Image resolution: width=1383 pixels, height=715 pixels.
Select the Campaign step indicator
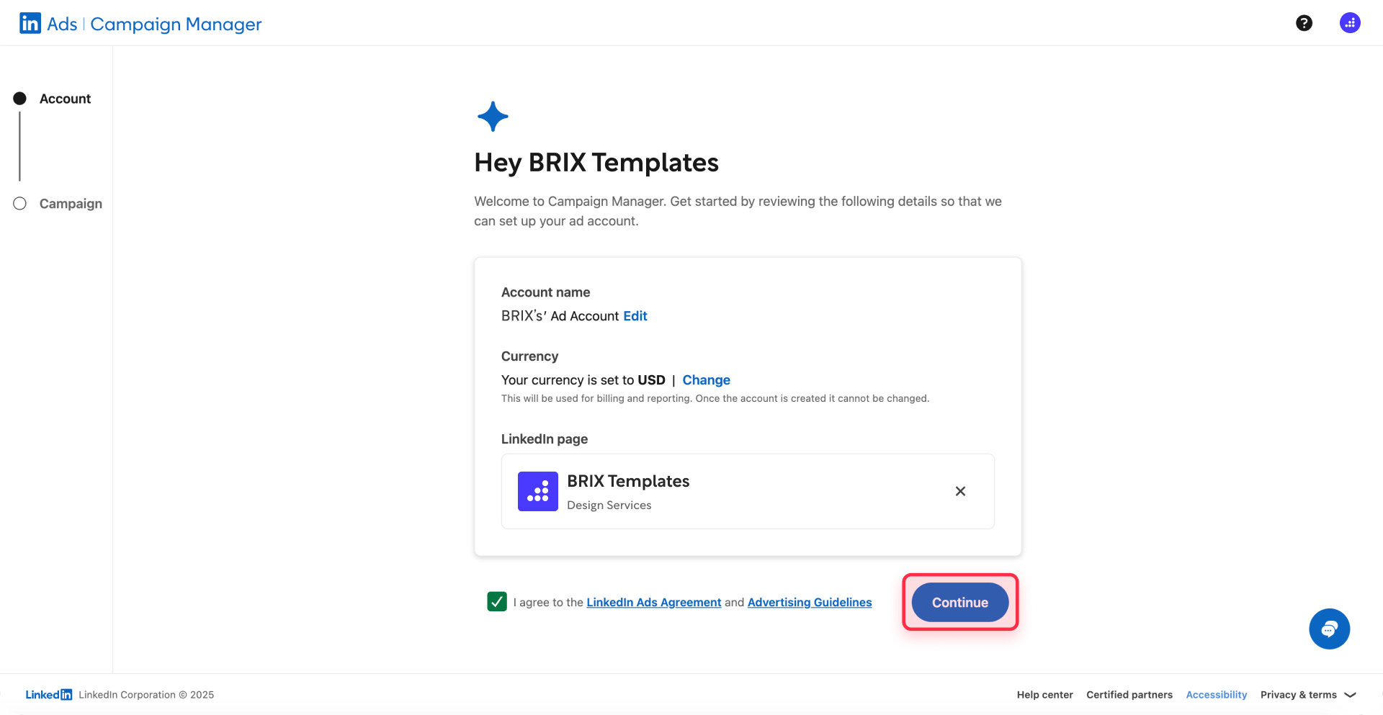point(19,203)
